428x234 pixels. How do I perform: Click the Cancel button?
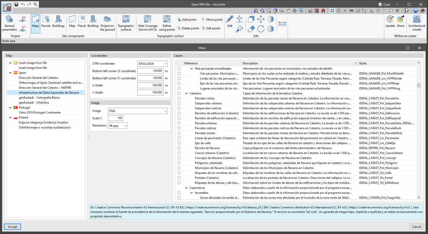[416, 226]
